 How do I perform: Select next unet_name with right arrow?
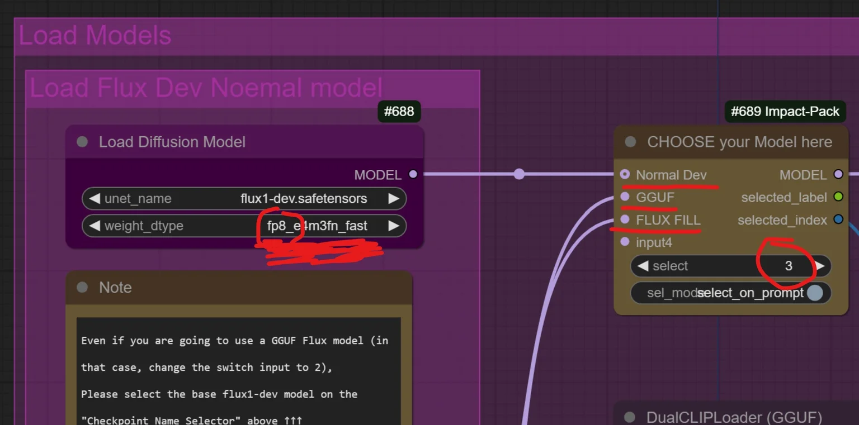(394, 198)
